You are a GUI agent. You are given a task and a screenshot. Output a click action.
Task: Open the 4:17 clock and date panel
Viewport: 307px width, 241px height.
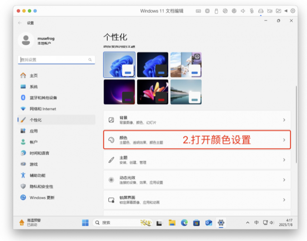[286, 222]
